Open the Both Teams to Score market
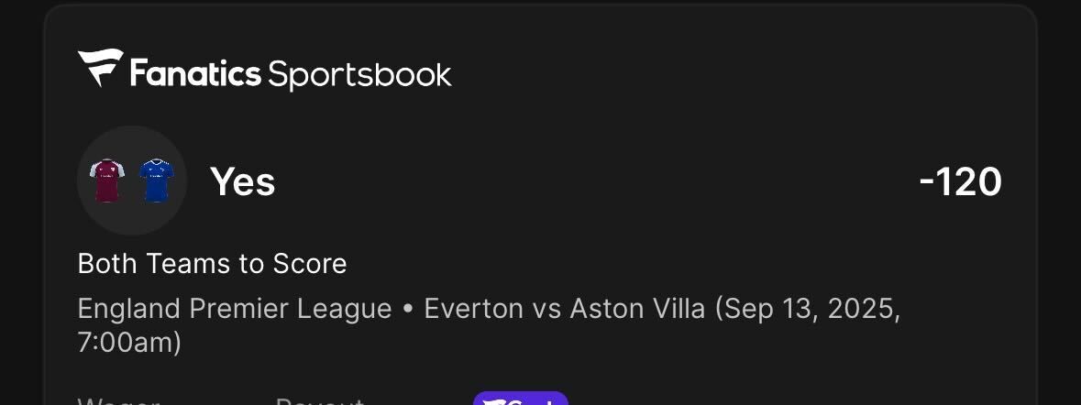 (x=212, y=263)
